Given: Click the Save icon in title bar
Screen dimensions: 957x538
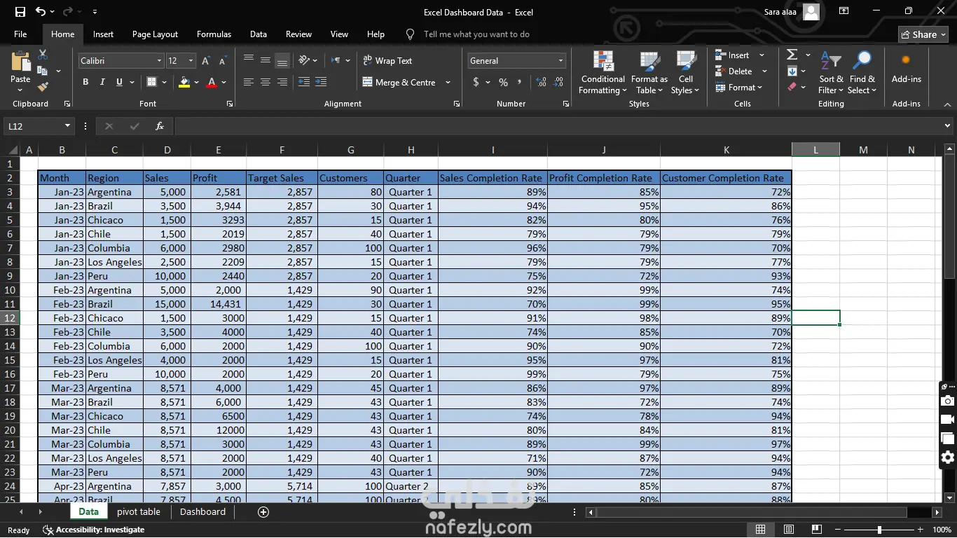Looking at the screenshot, I should [x=20, y=12].
